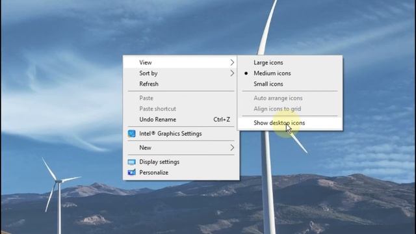Screen dimensions: 416x234
Task: Expand the New submenu chevron
Action: pyautogui.click(x=232, y=148)
